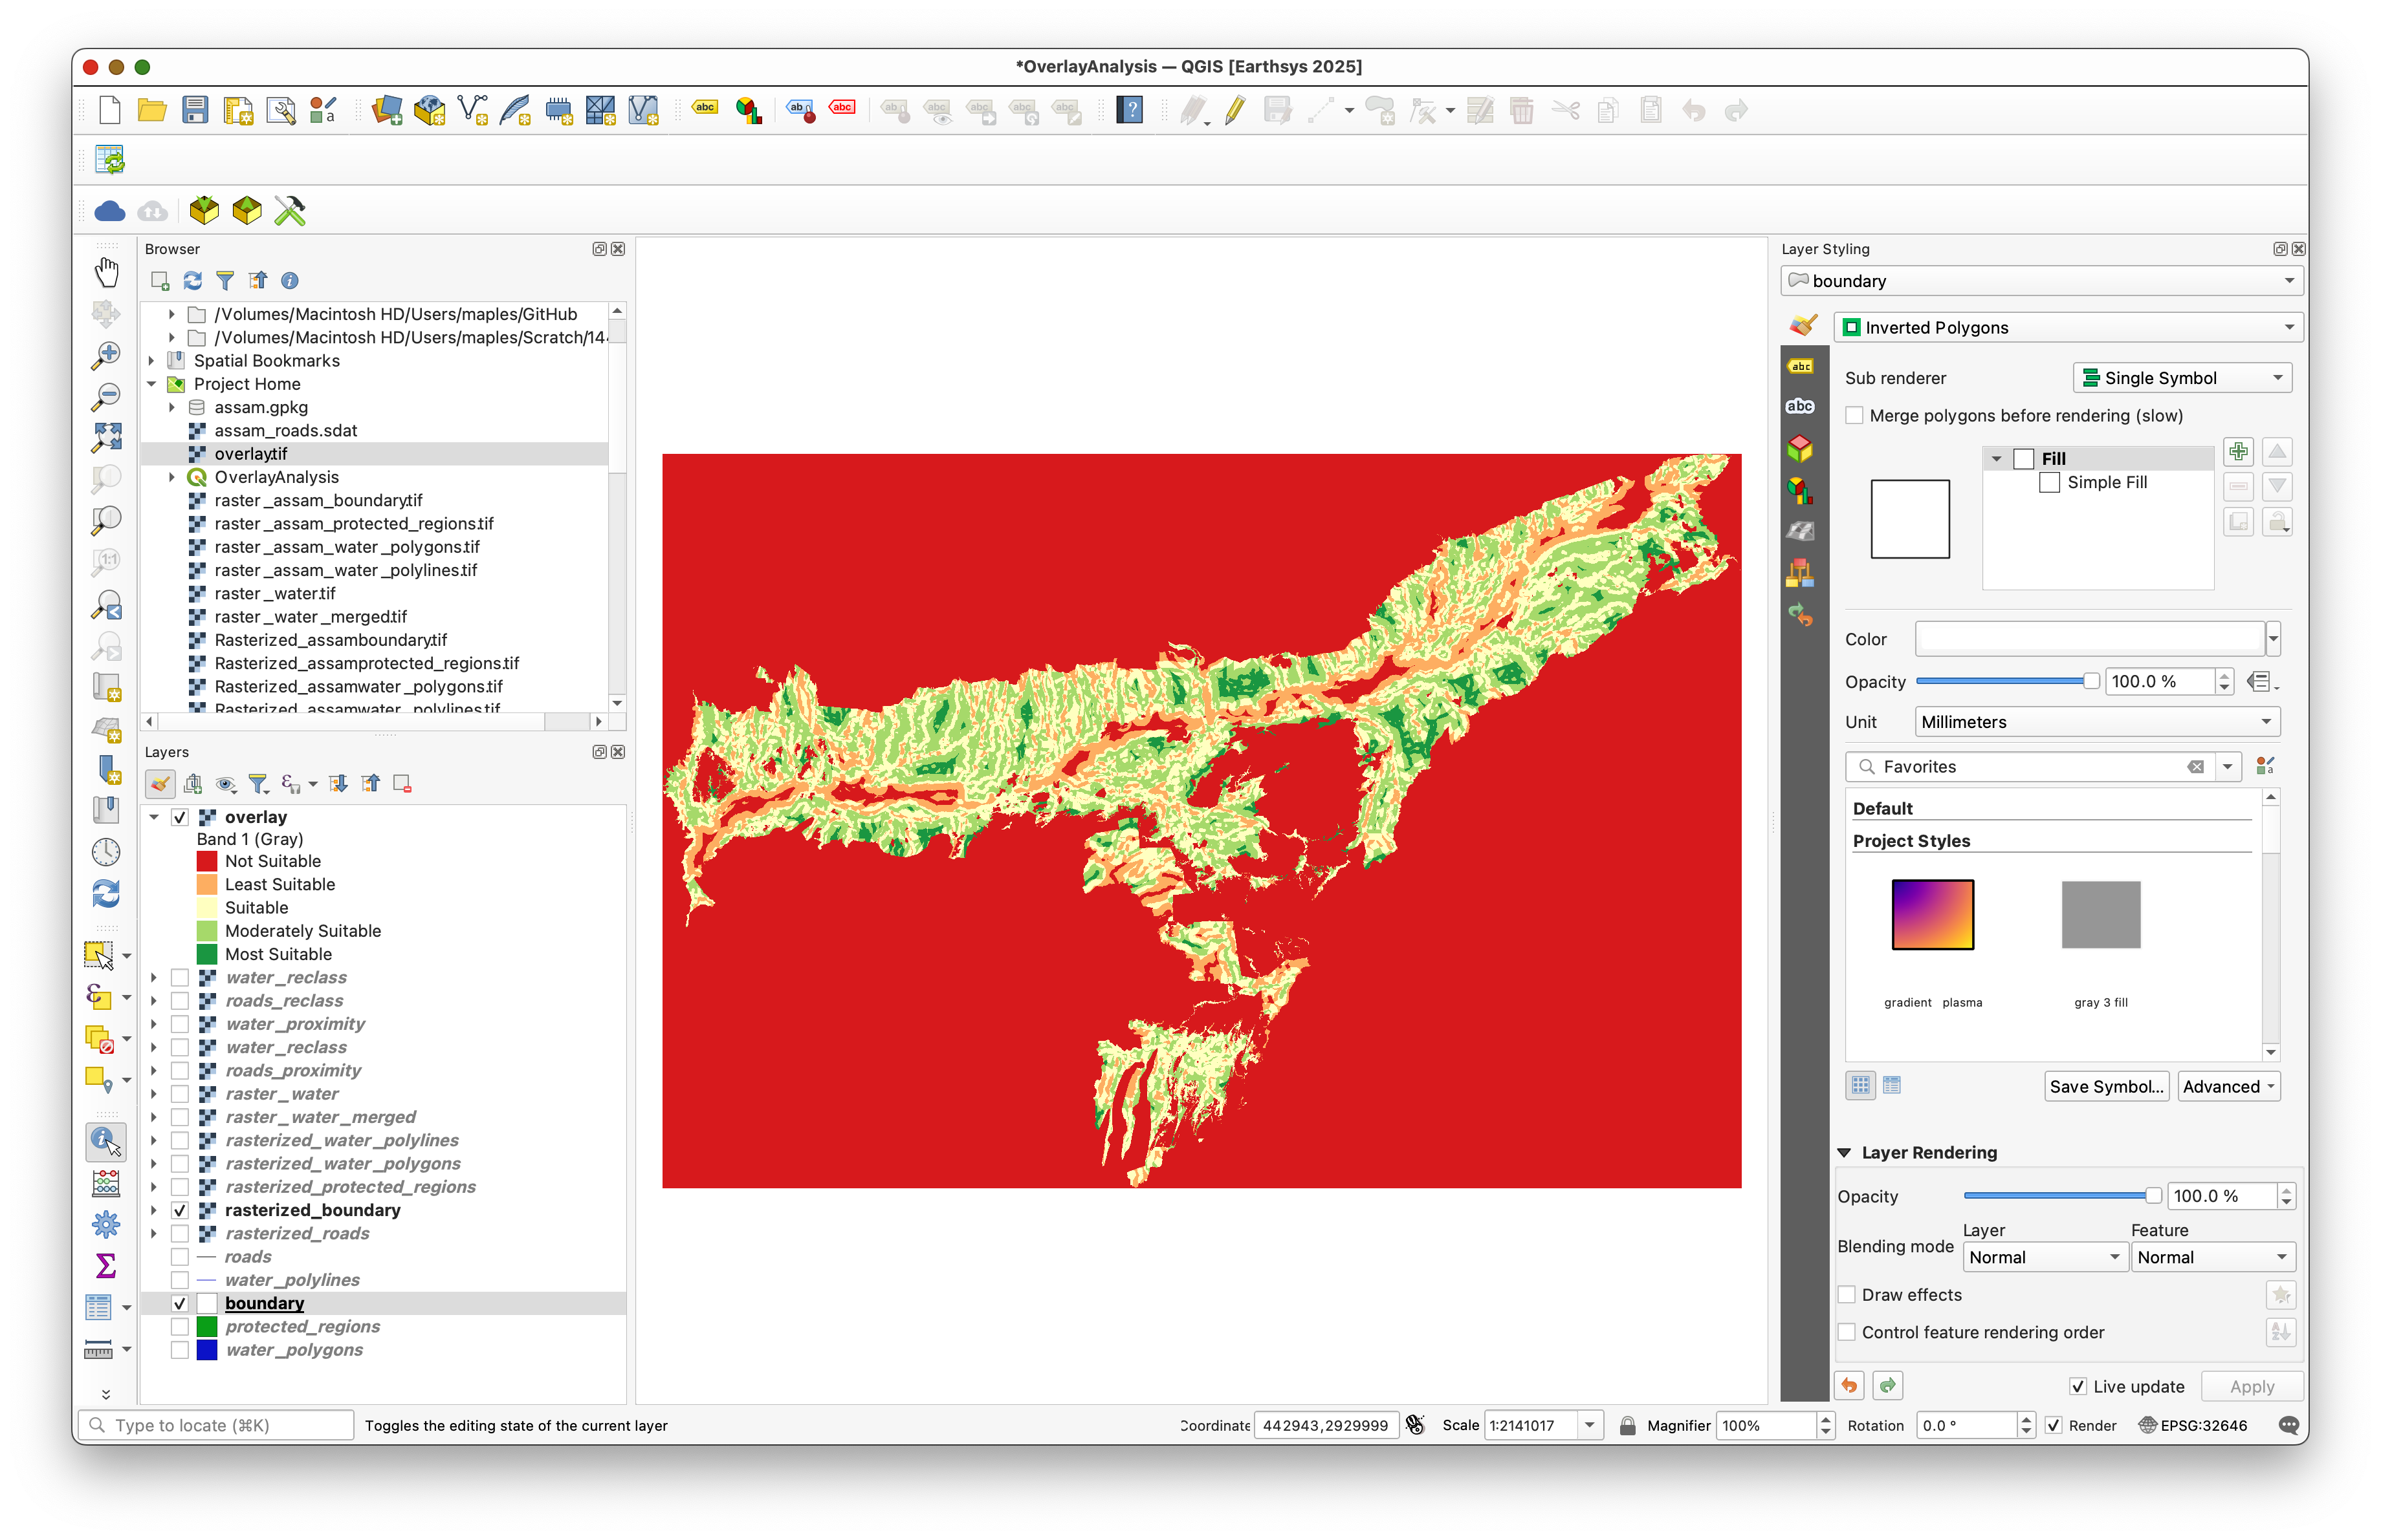Select overlay.tif in the Browser tree
The width and height of the screenshot is (2381, 1540).
(250, 454)
